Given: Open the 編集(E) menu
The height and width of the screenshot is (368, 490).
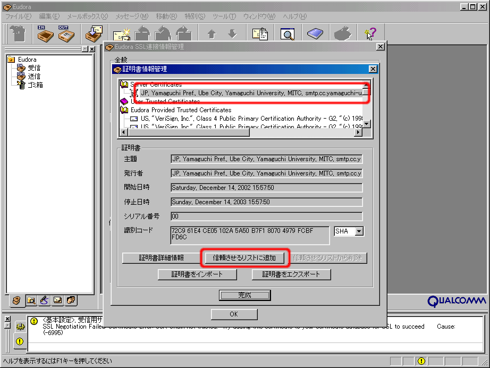Looking at the screenshot, I should pyautogui.click(x=49, y=16).
